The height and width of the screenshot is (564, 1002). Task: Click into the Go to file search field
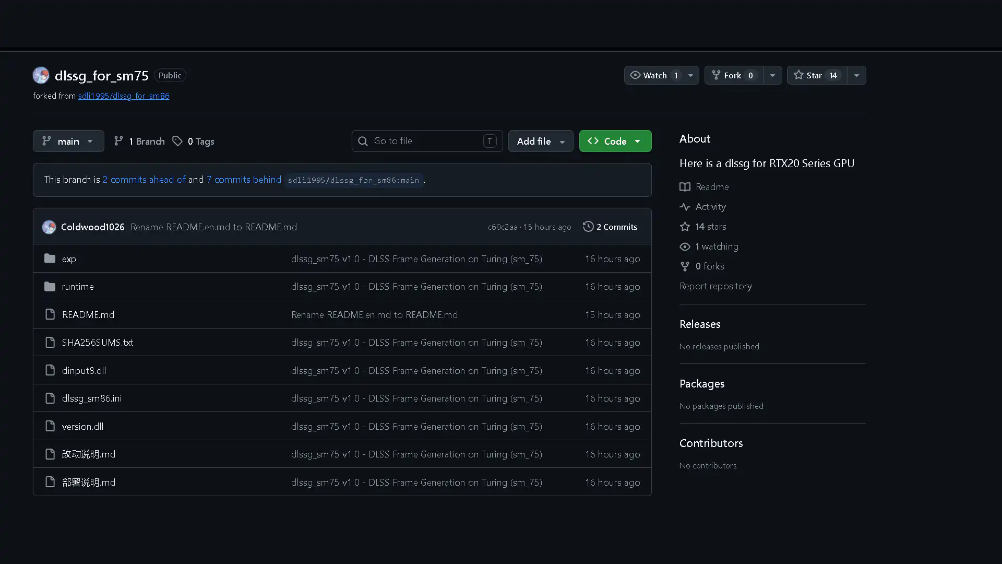427,141
